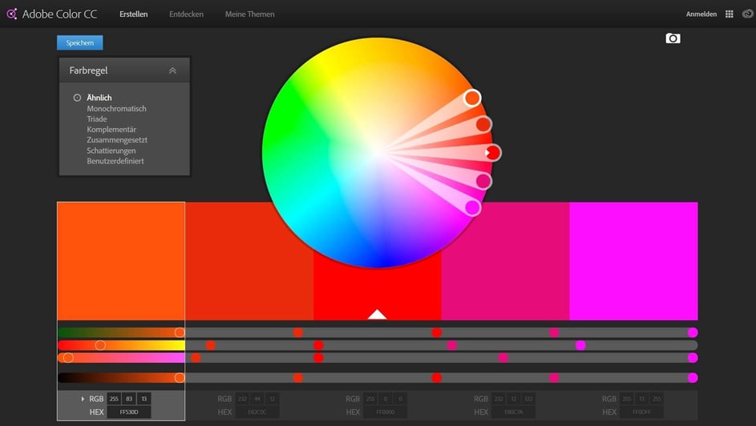Collapse the Farbregel panel with the chevron
The height and width of the screenshot is (426, 756).
pyautogui.click(x=172, y=70)
